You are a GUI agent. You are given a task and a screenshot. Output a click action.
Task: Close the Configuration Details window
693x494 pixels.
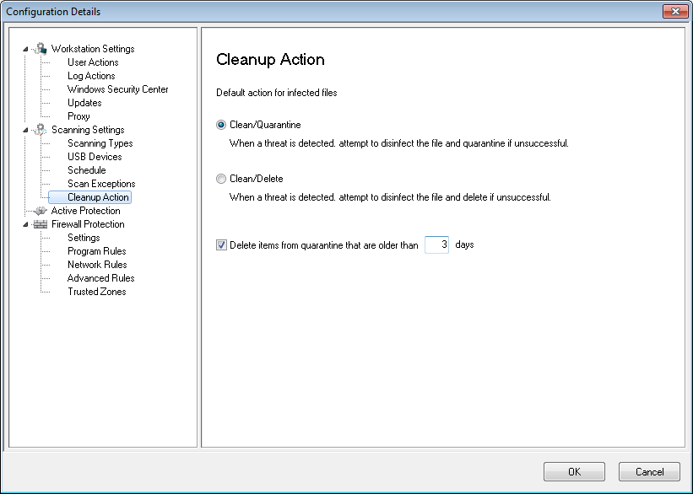click(x=675, y=12)
